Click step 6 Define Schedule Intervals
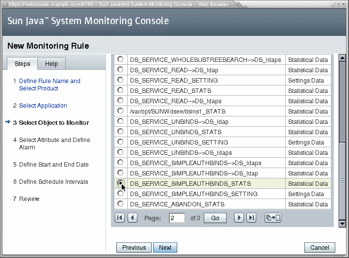 click(54, 181)
